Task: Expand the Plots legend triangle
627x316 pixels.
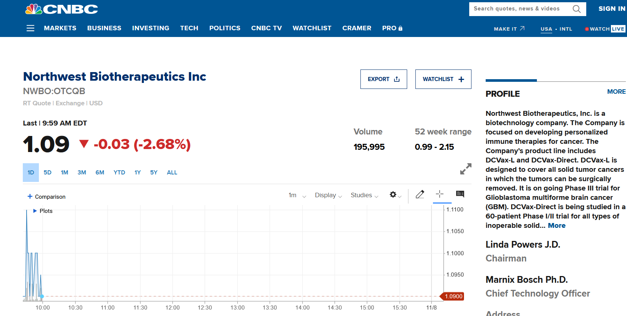Action: point(35,211)
